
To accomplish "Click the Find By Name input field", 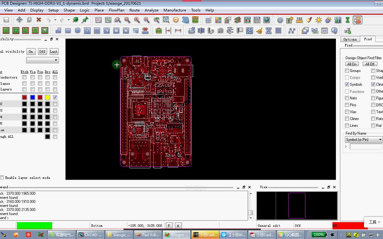I will click(366, 146).
